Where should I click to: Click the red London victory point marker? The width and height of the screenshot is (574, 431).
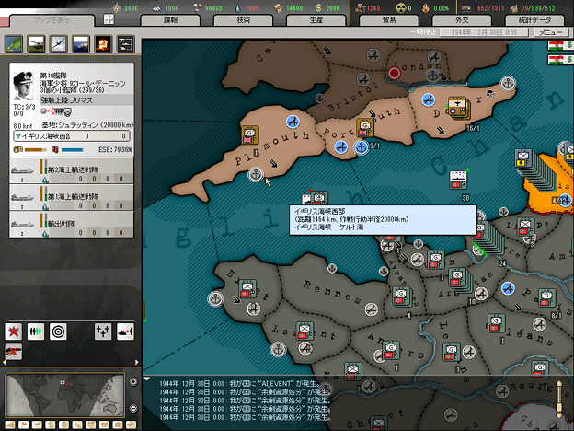click(395, 74)
